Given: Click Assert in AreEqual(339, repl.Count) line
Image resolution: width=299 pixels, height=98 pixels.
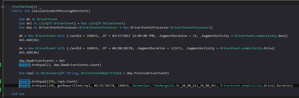Looking at the screenshot, I should click(24, 82).
